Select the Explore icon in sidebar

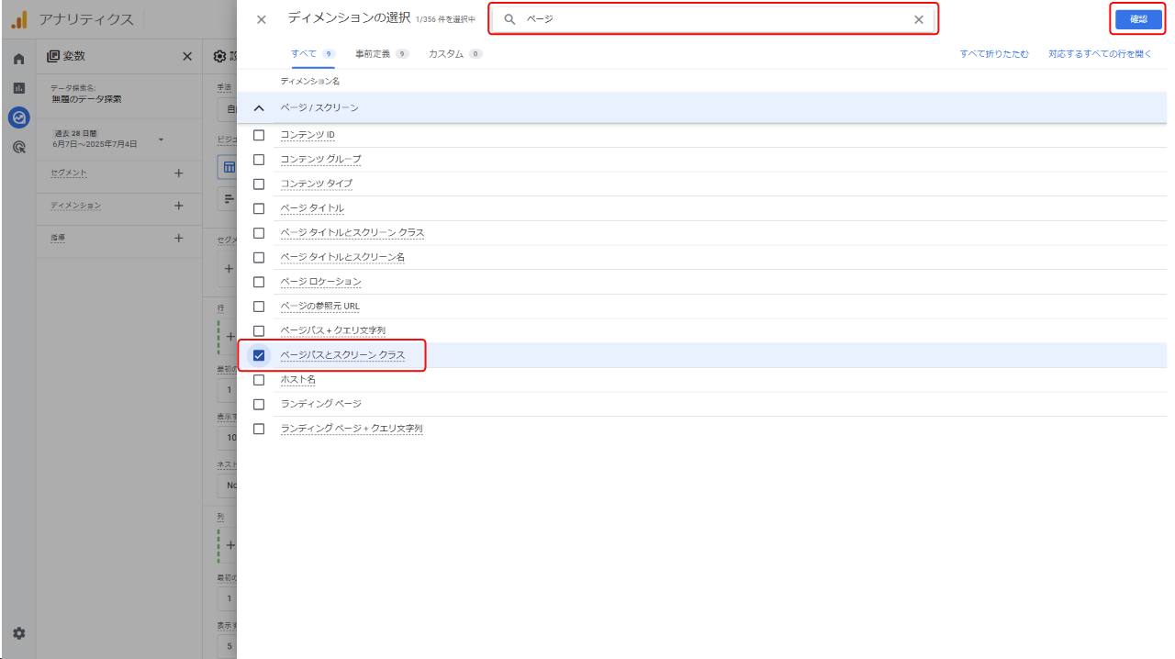(18, 117)
